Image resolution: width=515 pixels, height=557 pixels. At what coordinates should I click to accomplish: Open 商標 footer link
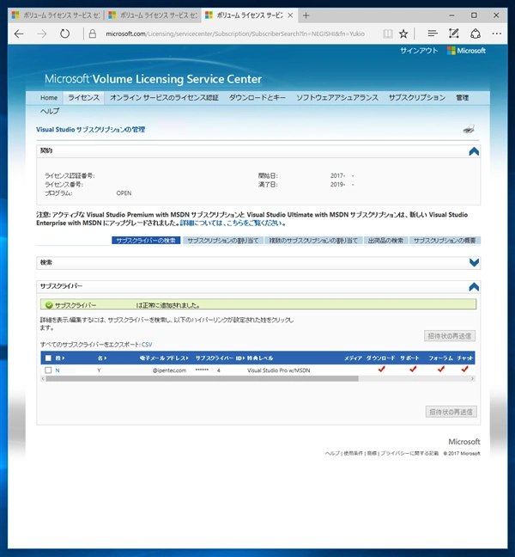tap(372, 454)
